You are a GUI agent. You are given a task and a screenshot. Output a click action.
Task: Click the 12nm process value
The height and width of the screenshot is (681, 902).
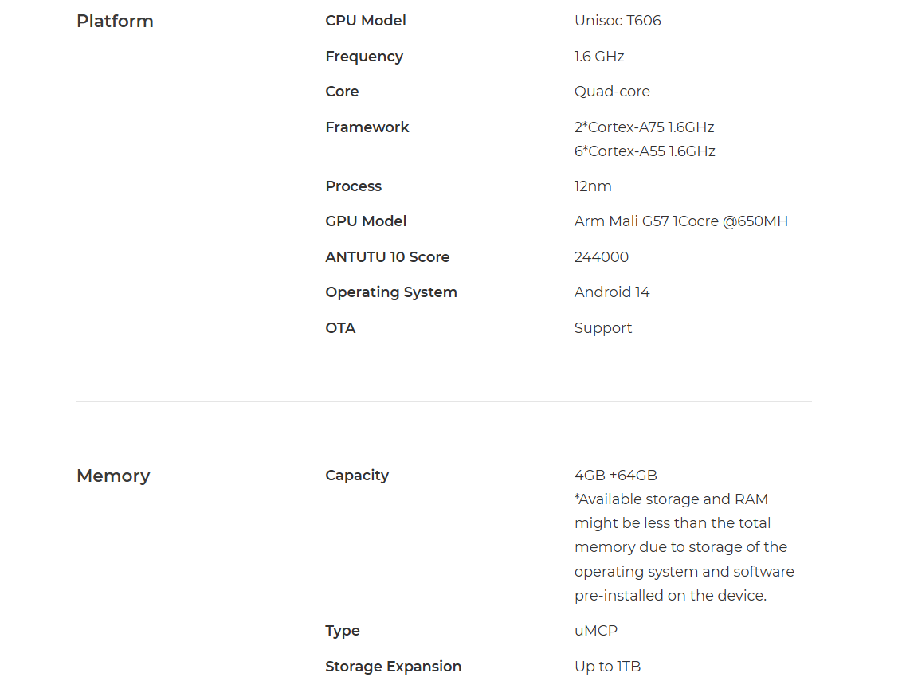(593, 186)
